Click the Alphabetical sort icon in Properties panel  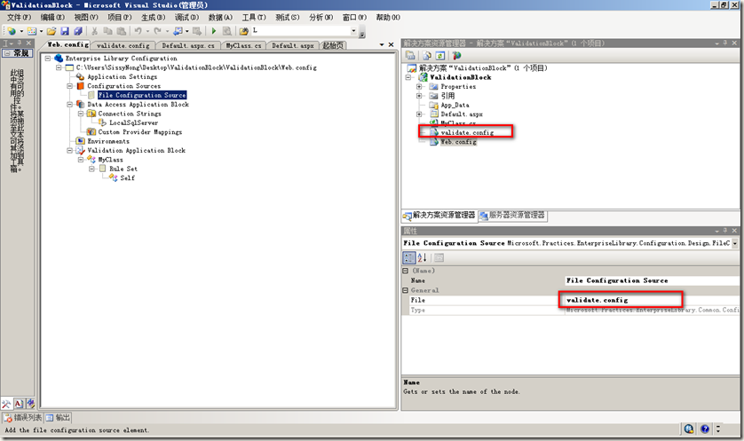(423, 257)
